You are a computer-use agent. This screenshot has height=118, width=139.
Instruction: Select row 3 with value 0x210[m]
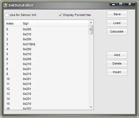[47, 44]
